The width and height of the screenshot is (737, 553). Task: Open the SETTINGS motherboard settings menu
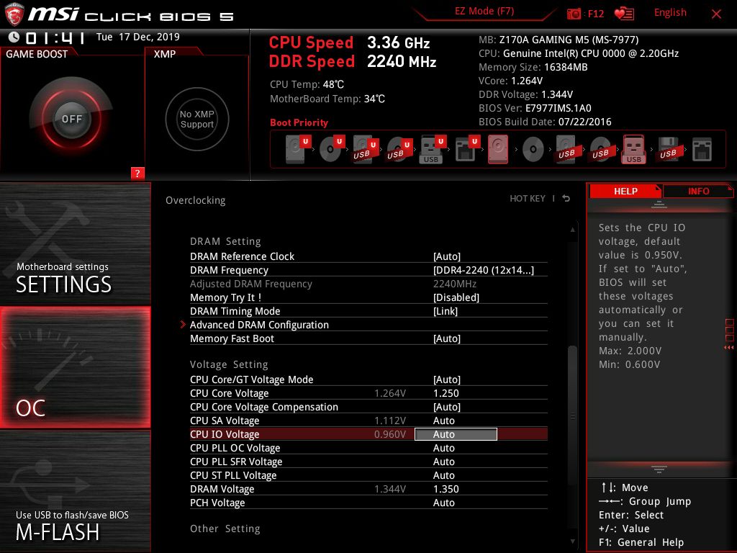[x=75, y=243]
